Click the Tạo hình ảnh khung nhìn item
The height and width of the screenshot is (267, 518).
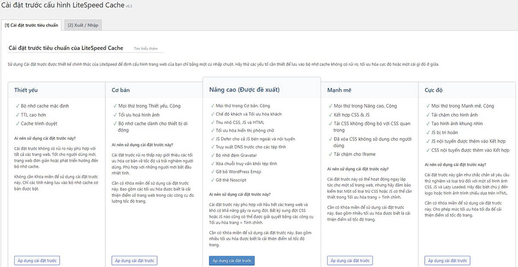coord(457,123)
